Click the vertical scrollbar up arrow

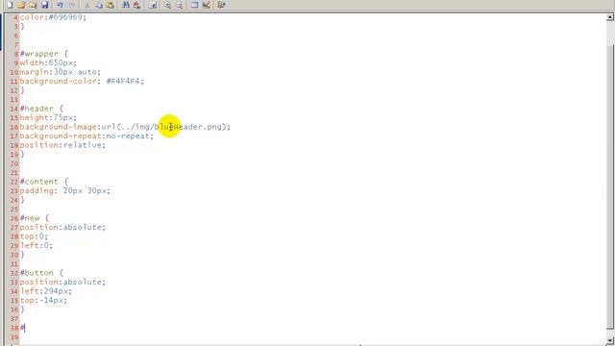(x=610, y=17)
